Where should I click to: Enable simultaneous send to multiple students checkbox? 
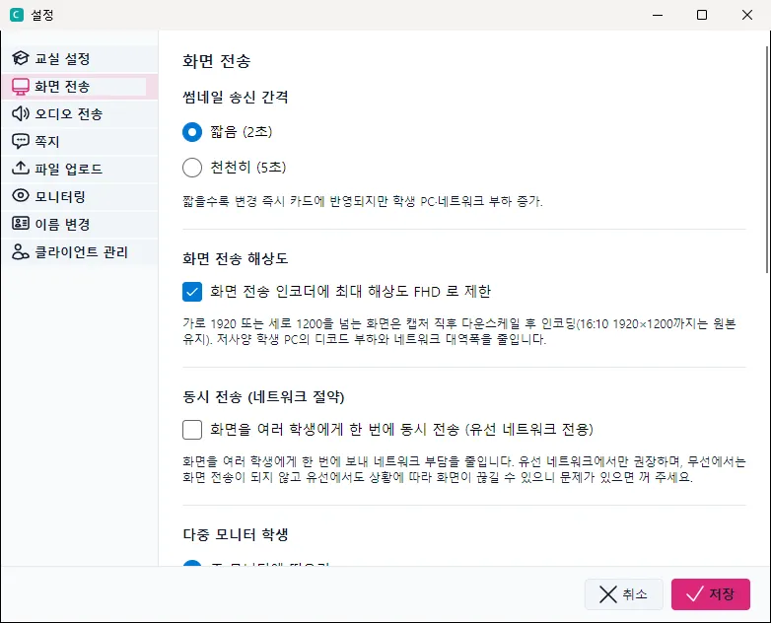[x=192, y=429]
